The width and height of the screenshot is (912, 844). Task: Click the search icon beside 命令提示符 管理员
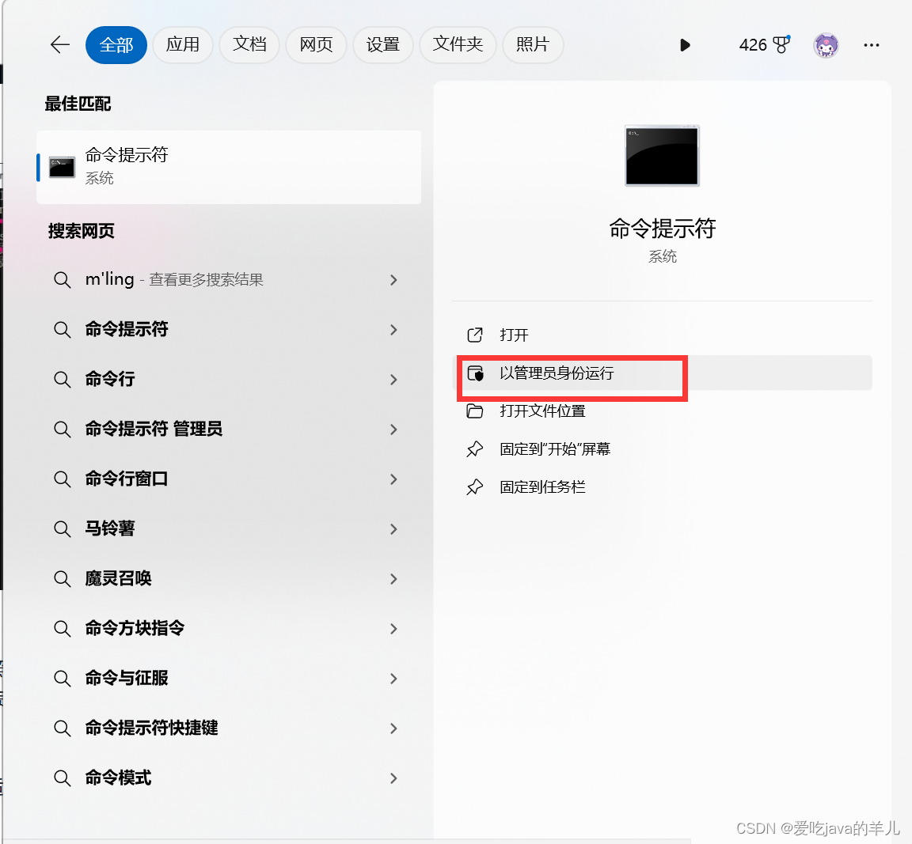click(63, 430)
